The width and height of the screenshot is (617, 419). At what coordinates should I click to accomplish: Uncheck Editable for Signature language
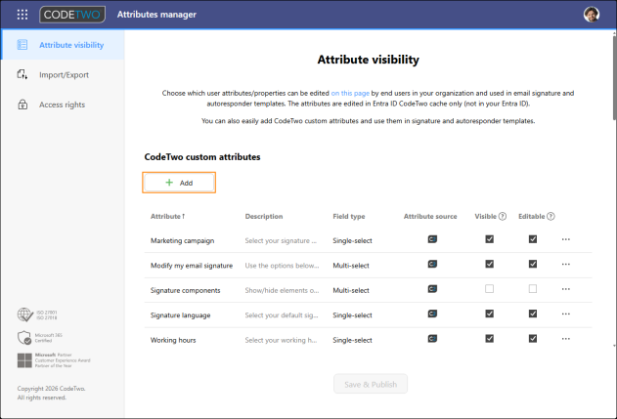533,314
